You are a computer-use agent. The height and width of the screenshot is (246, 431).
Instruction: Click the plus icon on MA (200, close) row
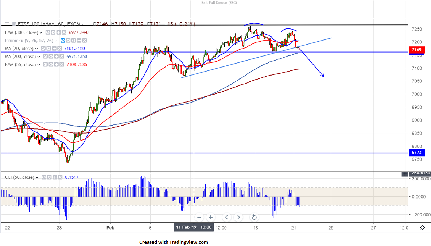pos(57,57)
